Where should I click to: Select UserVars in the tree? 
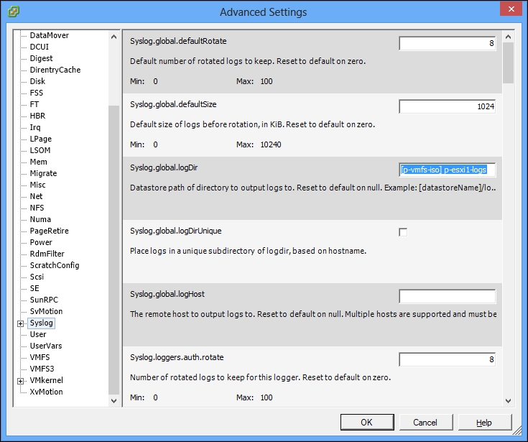(46, 346)
